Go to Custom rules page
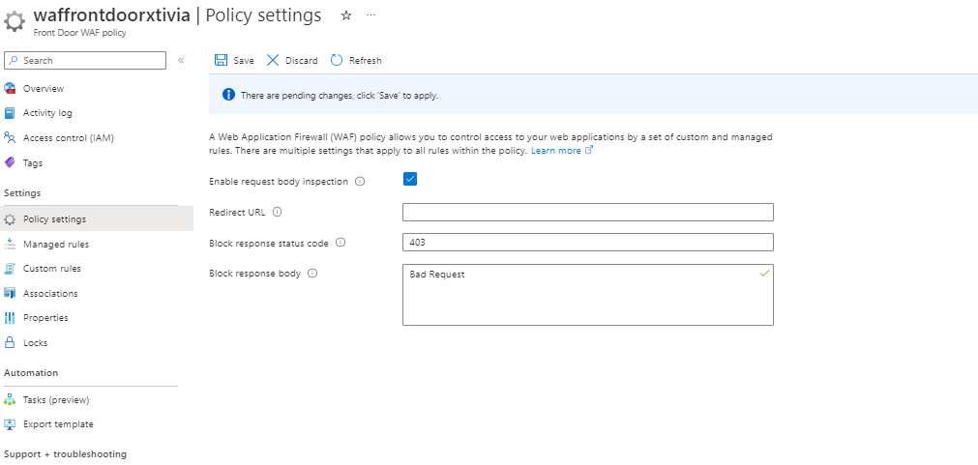 coord(52,269)
